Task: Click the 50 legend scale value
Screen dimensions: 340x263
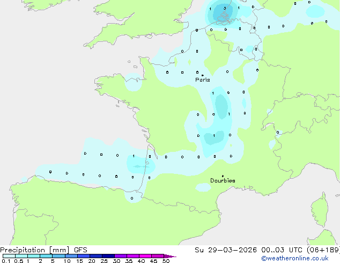Action: 166,261
